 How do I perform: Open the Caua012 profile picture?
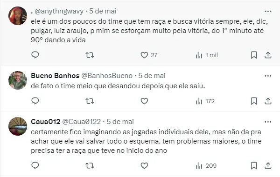pos(18,126)
